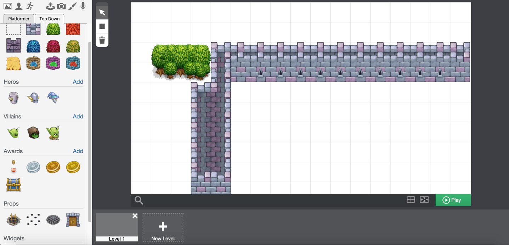Open the camera capture tool
The width and height of the screenshot is (509, 245).
(x=61, y=6)
